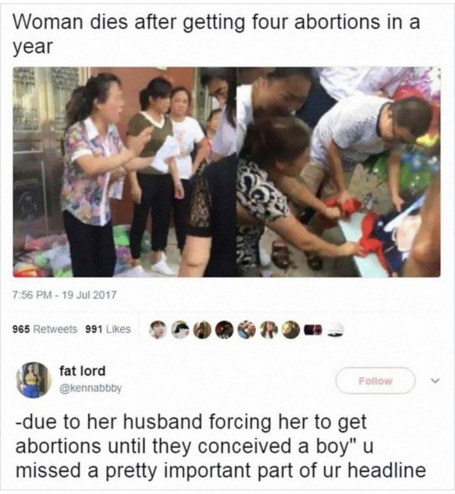The height and width of the screenshot is (494, 455).
Task: Enlarge the right photo of people grabbing cloth
Action: click(338, 172)
